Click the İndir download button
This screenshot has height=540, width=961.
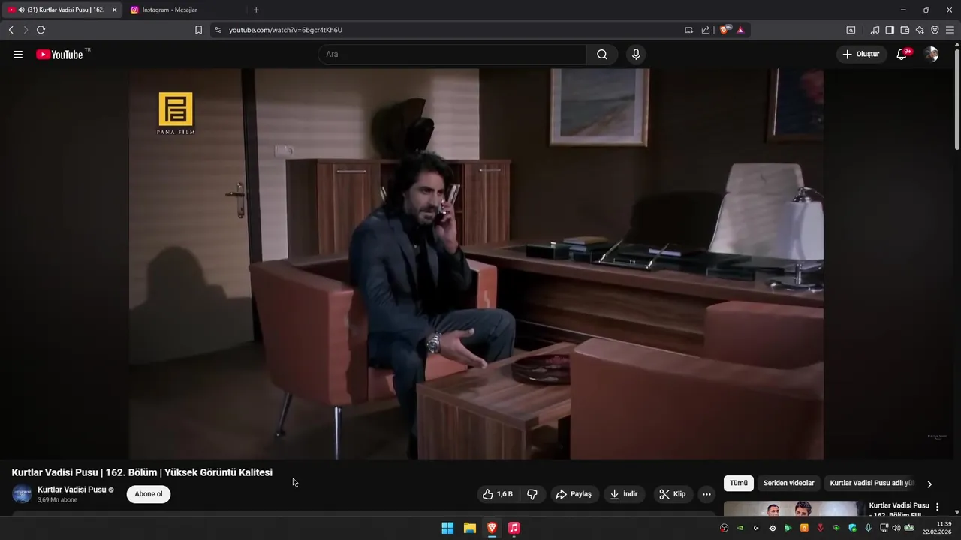624,494
